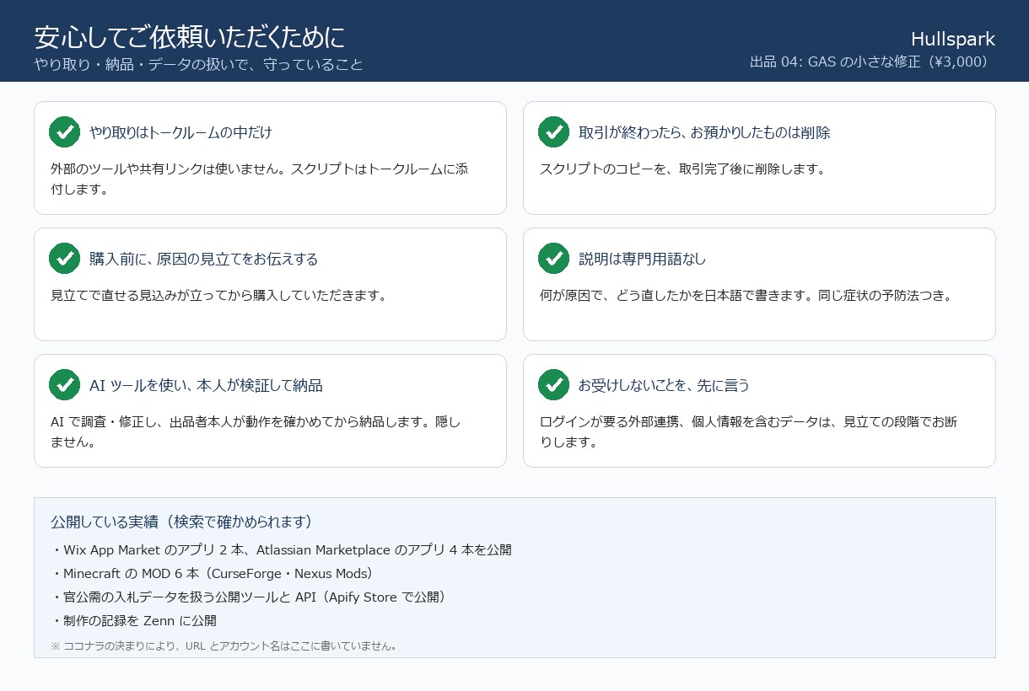The image size is (1029, 691).
Task: Click the bullet 制作の記録を Zenn に公開
Action: 133,620
